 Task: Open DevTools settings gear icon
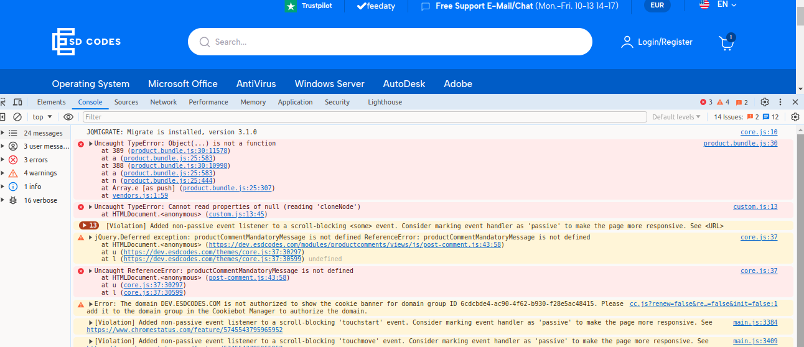click(x=765, y=102)
